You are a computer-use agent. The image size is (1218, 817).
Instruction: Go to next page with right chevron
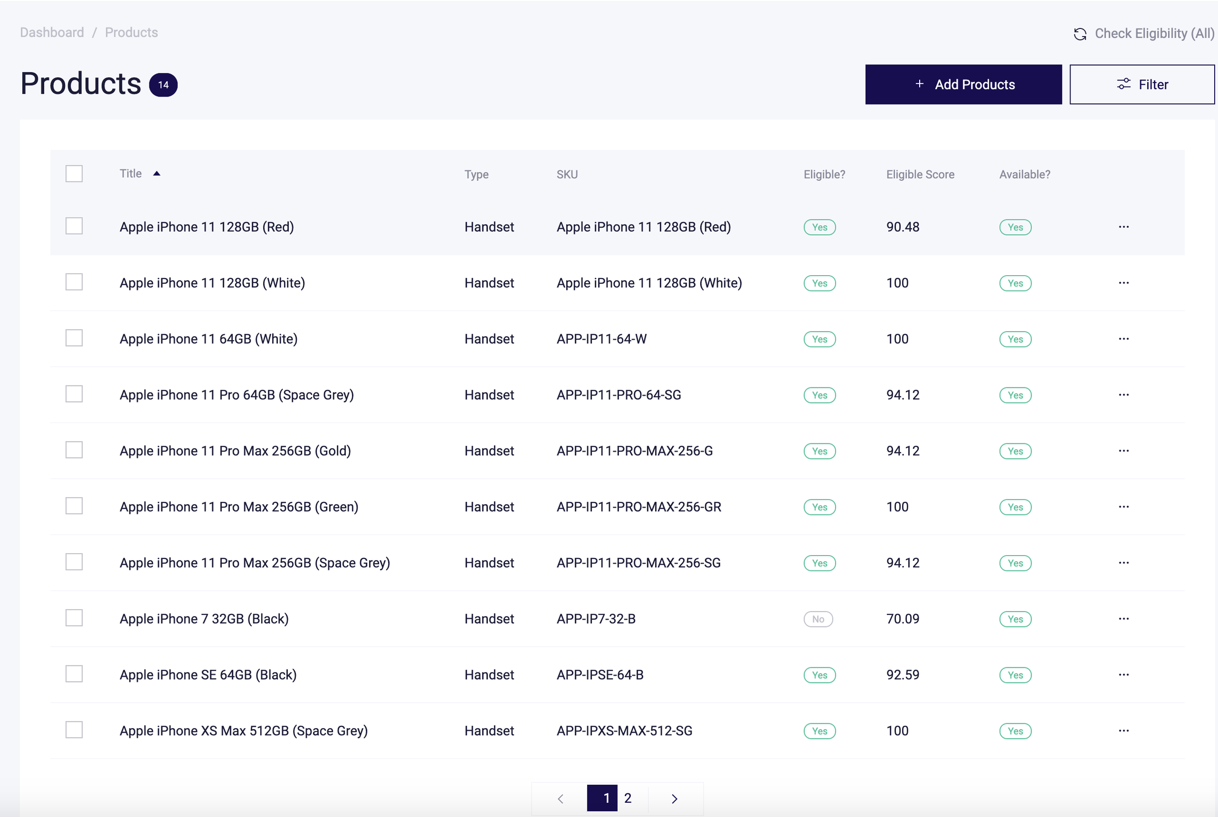(675, 798)
